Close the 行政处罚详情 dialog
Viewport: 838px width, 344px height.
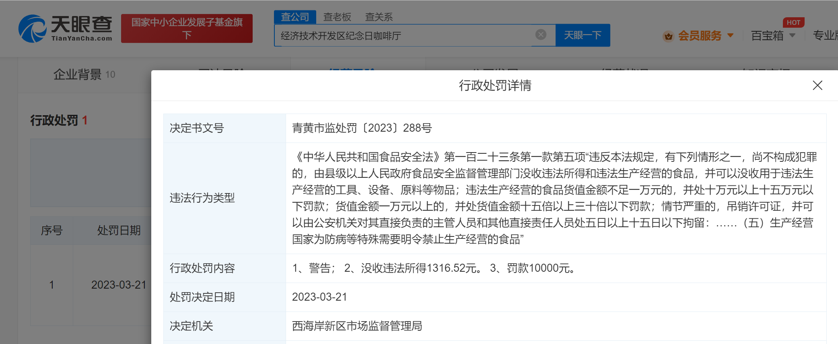coord(817,85)
